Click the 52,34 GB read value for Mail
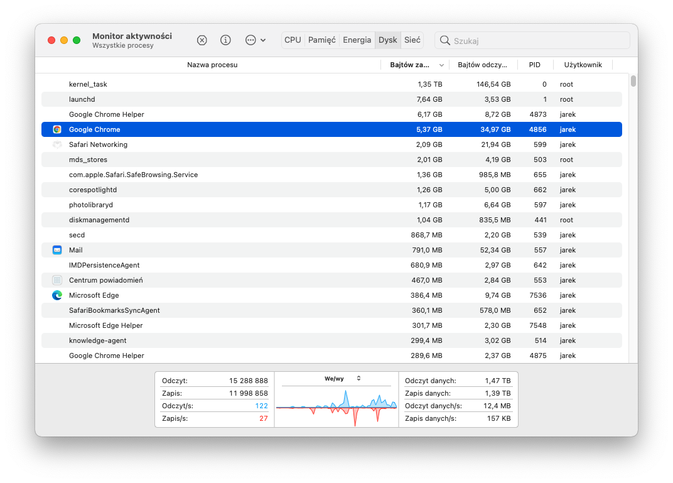Image resolution: width=673 pixels, height=483 pixels. [495, 251]
